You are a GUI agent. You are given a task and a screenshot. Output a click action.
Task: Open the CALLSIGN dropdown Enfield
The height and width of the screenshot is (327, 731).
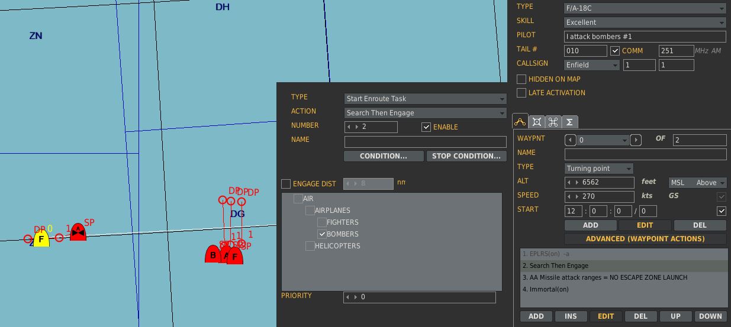[x=592, y=65]
